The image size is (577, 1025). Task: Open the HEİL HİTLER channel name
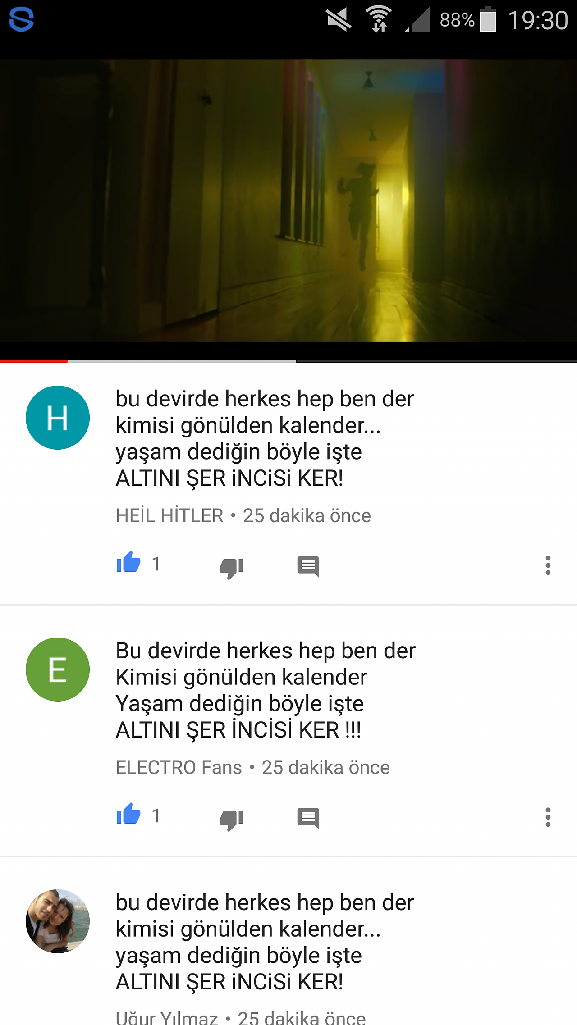(169, 515)
